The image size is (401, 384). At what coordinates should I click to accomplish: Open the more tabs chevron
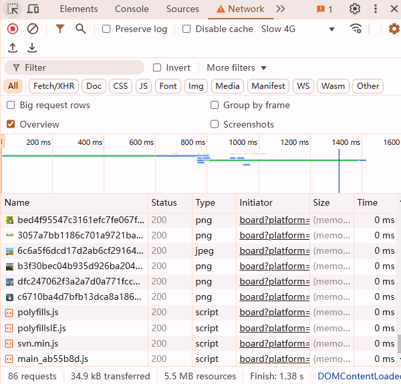(x=280, y=9)
